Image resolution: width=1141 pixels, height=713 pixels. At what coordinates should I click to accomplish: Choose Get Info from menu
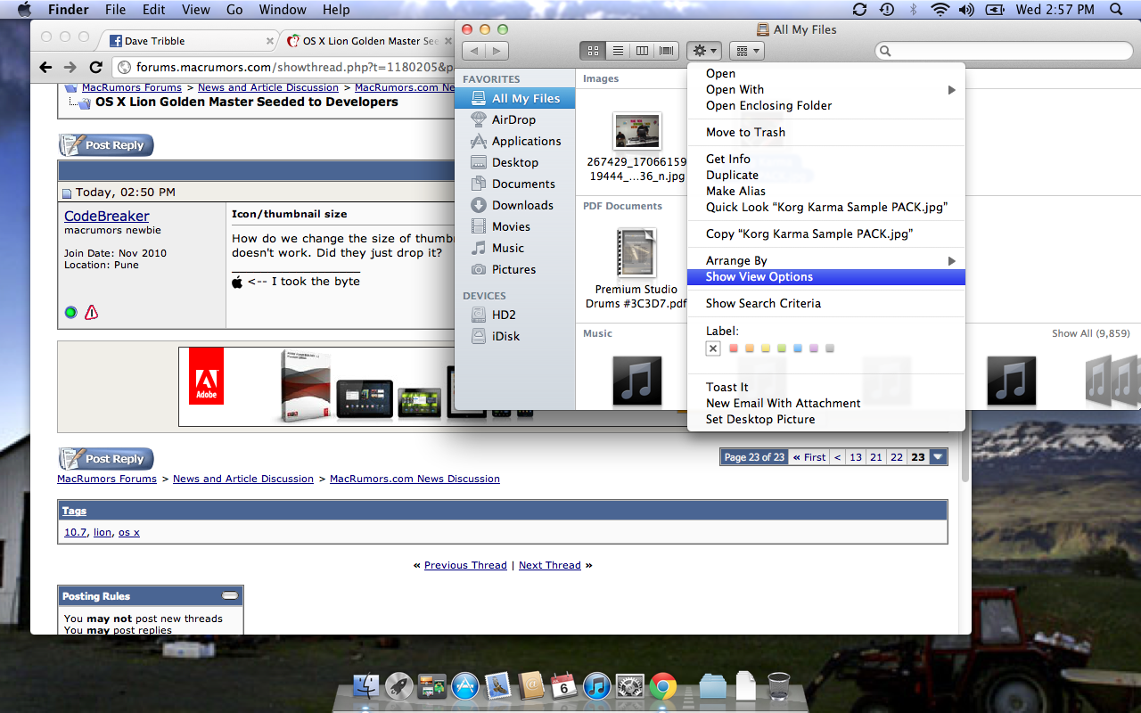(x=826, y=160)
